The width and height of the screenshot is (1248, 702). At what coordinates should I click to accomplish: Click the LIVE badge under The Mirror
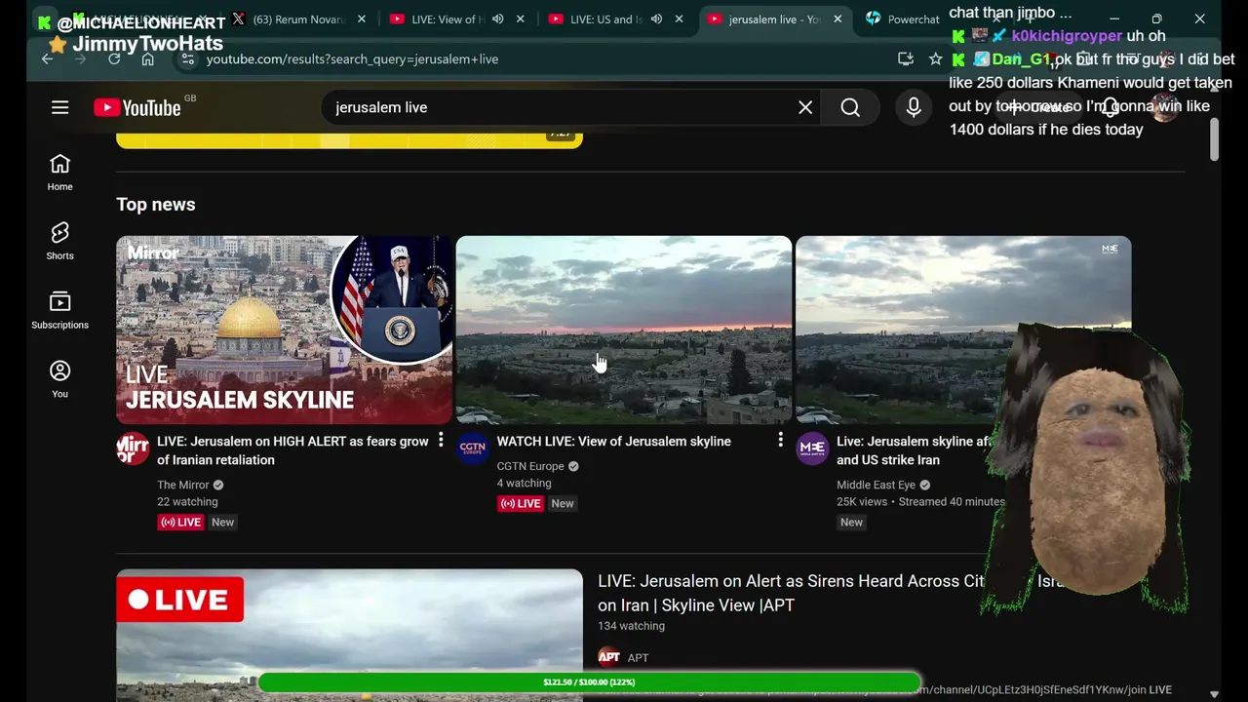pos(180,522)
